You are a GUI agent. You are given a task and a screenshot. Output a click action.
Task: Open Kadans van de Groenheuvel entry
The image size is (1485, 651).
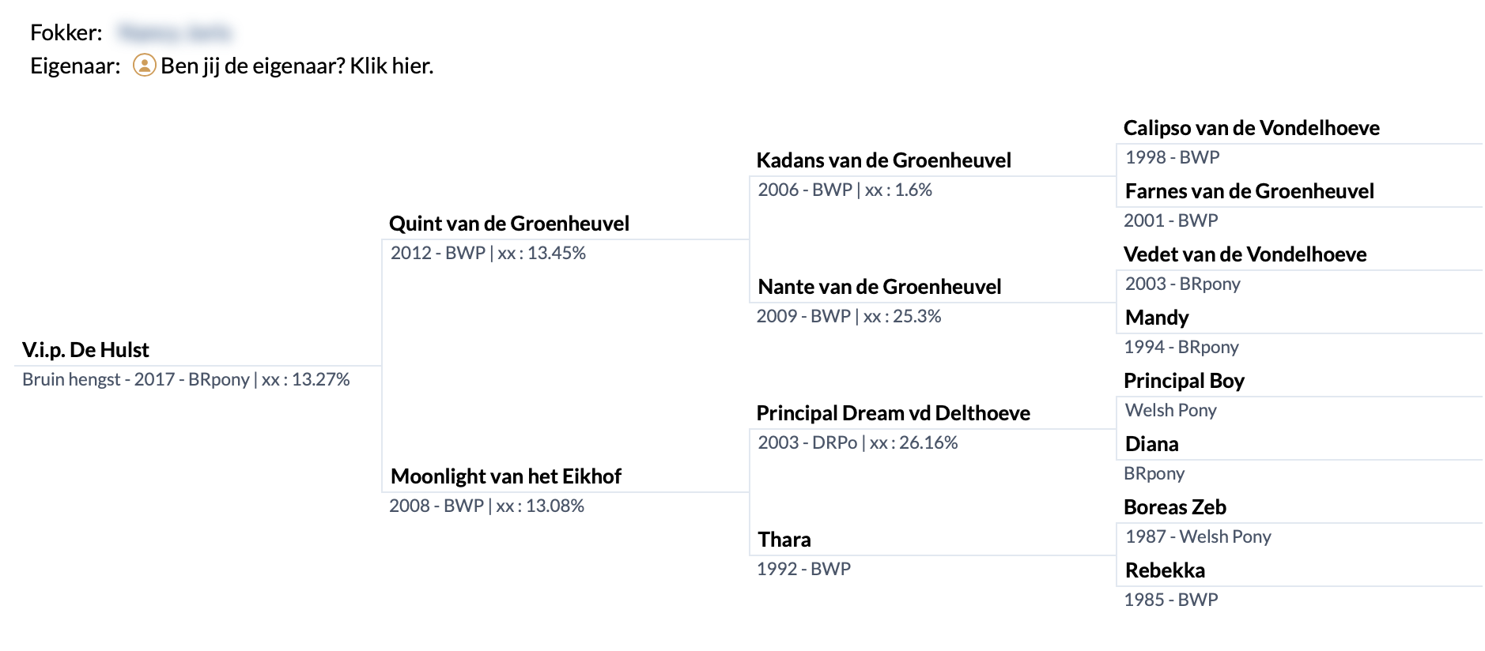[883, 160]
